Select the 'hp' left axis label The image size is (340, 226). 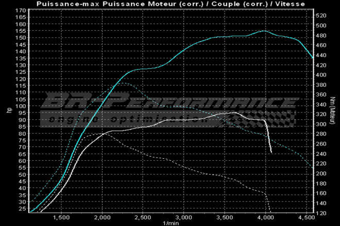tap(8, 110)
